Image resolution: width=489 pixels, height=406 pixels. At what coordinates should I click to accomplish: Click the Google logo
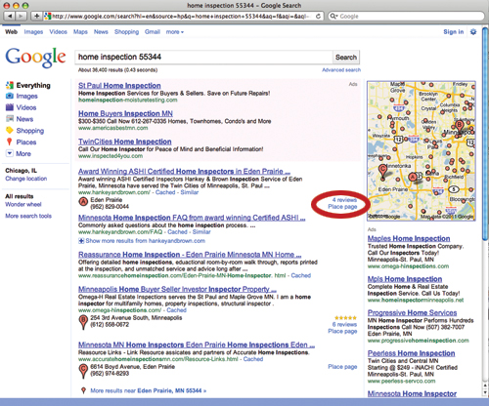coord(35,58)
